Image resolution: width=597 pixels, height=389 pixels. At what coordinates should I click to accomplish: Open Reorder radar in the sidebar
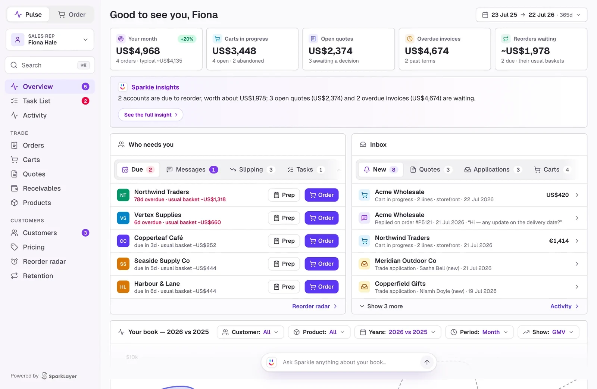pyautogui.click(x=50, y=262)
